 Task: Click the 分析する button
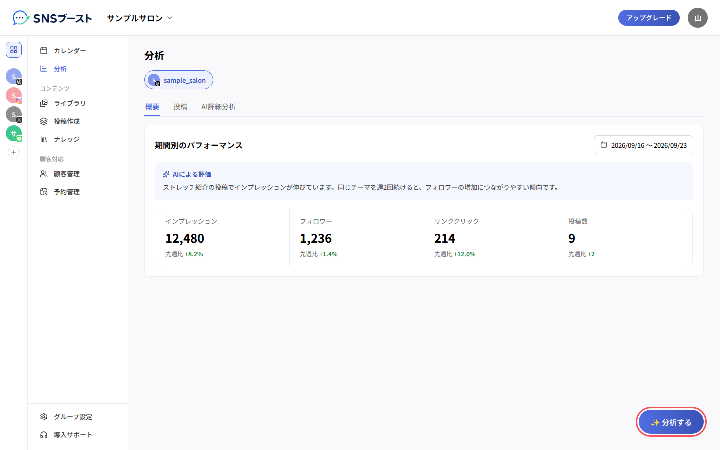[x=671, y=422]
